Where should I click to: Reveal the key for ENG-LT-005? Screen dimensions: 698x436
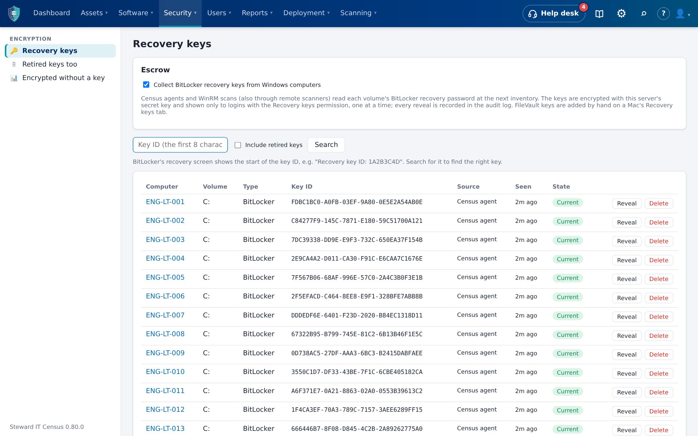point(627,279)
